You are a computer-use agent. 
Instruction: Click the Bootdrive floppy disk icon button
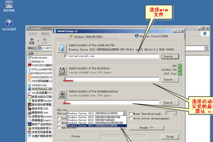[62, 71]
